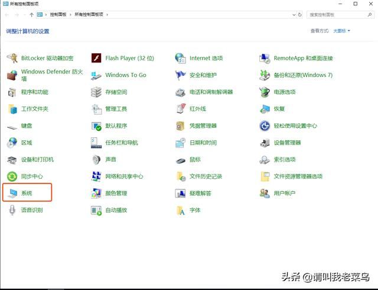The height and width of the screenshot is (290, 378).
Task: Click the back navigation arrow
Action: [7, 15]
